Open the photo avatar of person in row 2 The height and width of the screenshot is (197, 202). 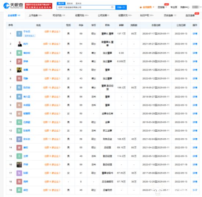(20, 44)
